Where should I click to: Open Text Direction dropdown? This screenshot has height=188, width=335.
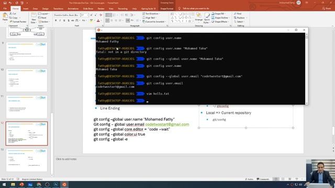coord(151,14)
